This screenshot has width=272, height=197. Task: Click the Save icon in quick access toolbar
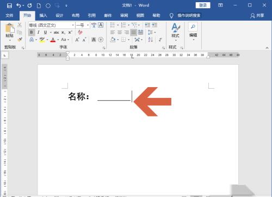coord(9,5)
